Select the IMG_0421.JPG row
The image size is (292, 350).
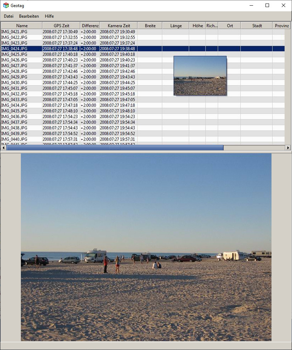tap(14, 32)
